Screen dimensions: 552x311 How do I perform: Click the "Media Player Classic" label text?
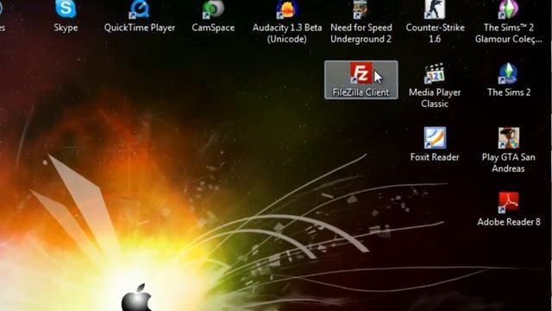pos(435,98)
